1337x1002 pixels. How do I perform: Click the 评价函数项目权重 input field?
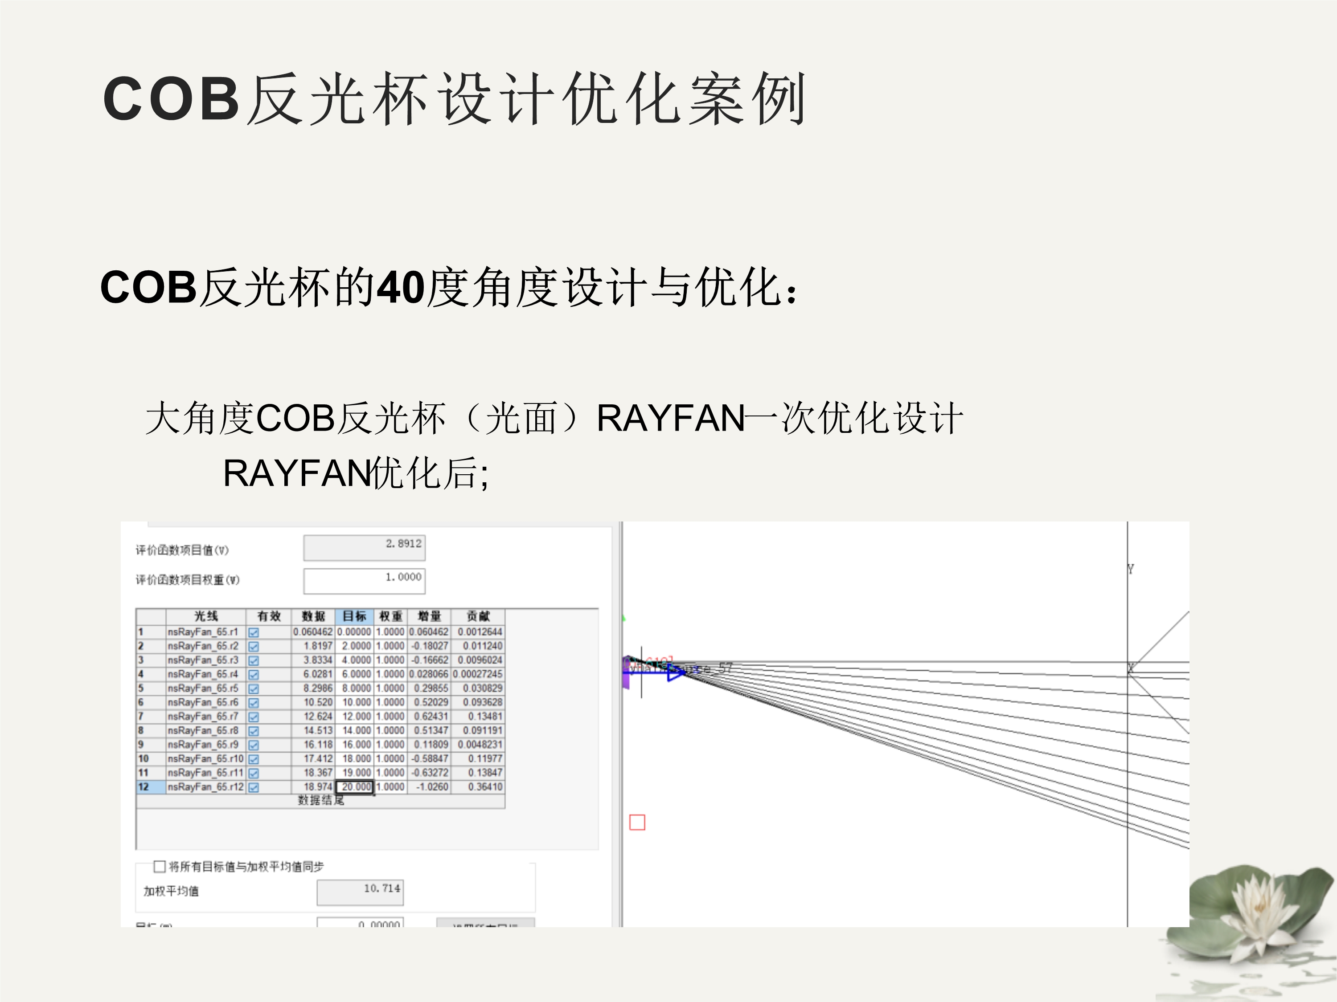coord(364,580)
